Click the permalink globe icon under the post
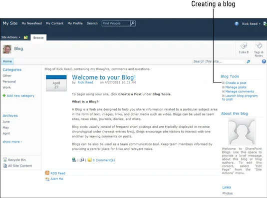The width and height of the screenshot is (267, 198). point(74,160)
